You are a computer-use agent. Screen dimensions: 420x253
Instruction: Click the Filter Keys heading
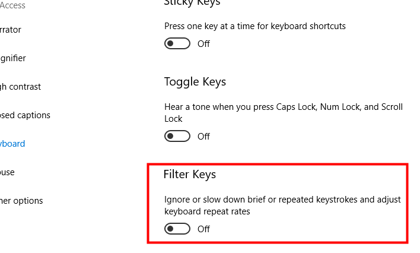[190, 174]
